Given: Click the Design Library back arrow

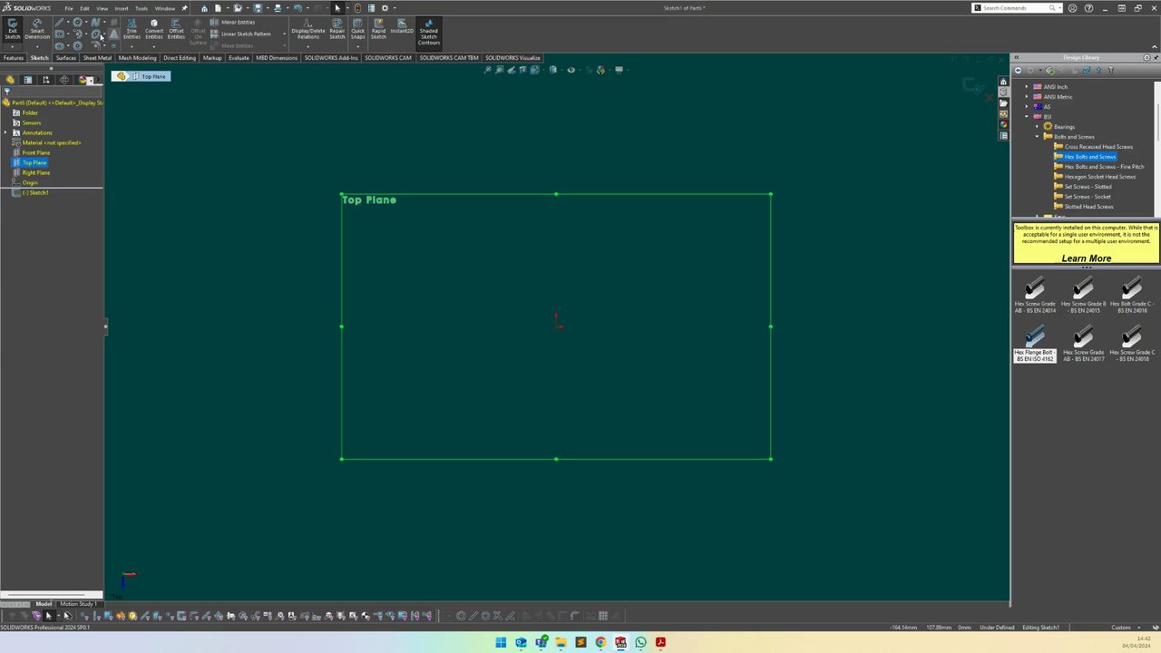Looking at the screenshot, I should pyautogui.click(x=1018, y=70).
